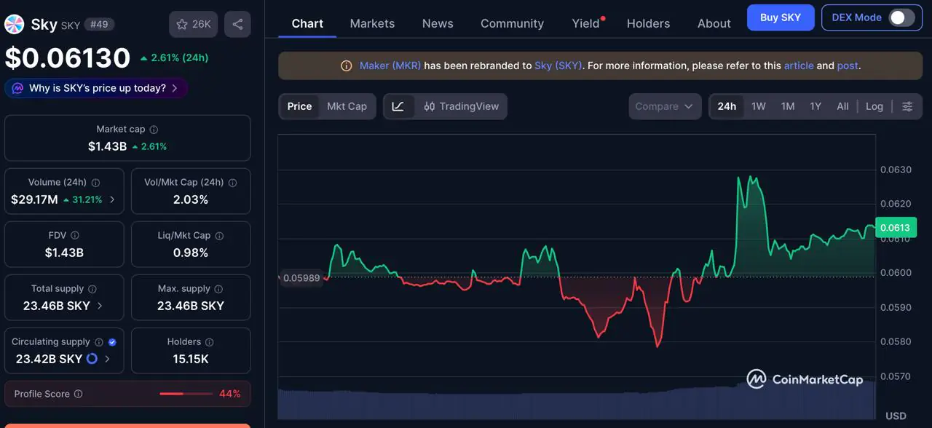Toggle the DEX Mode switch
Screen dimensions: 932x428
tap(901, 17)
